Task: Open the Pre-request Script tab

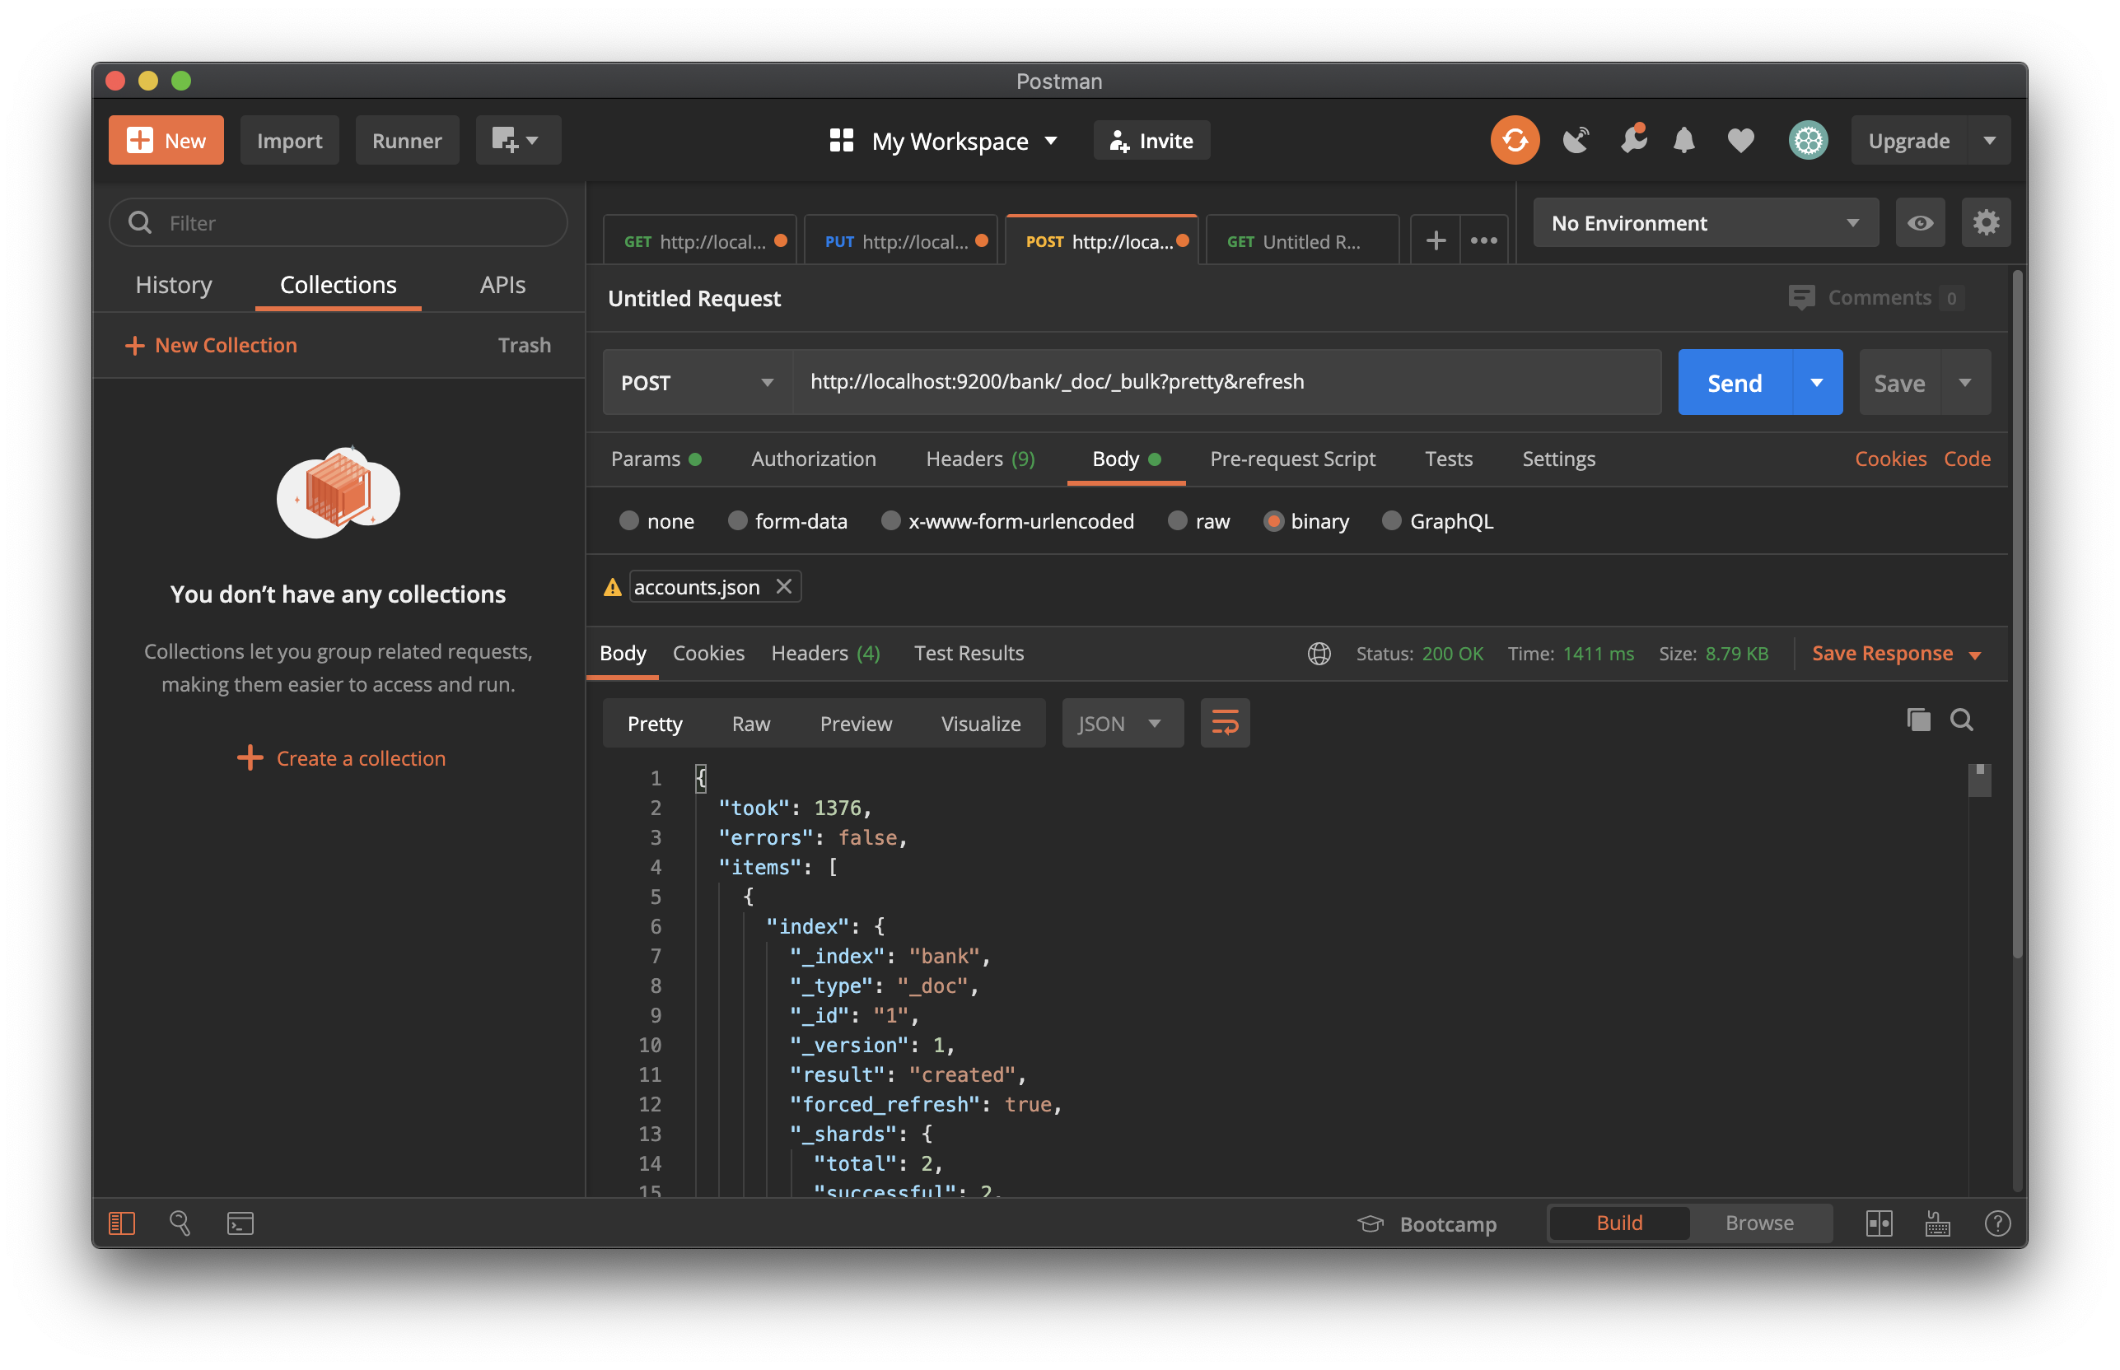Action: 1291,459
